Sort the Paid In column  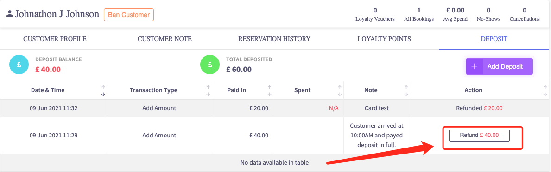(269, 90)
